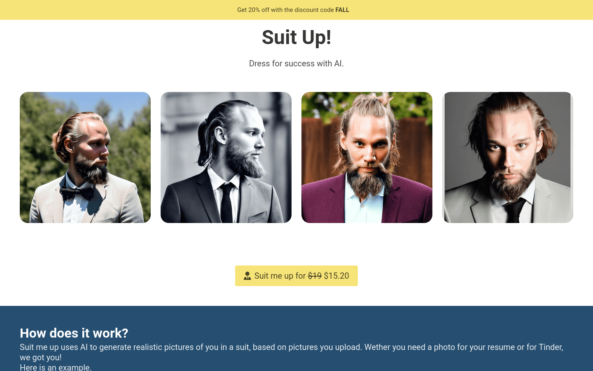Click the person icon on the yellow button
593x371 pixels.
pyautogui.click(x=247, y=275)
